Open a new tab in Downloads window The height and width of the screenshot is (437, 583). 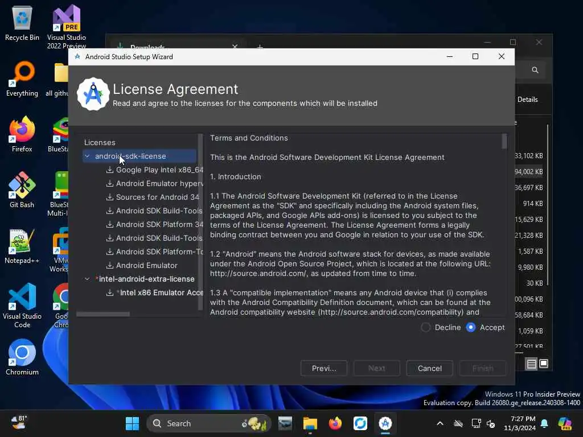pyautogui.click(x=260, y=47)
